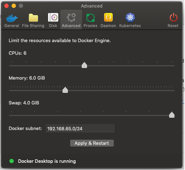Click the Apply & Restart button
185x170 pixels.
click(92, 143)
